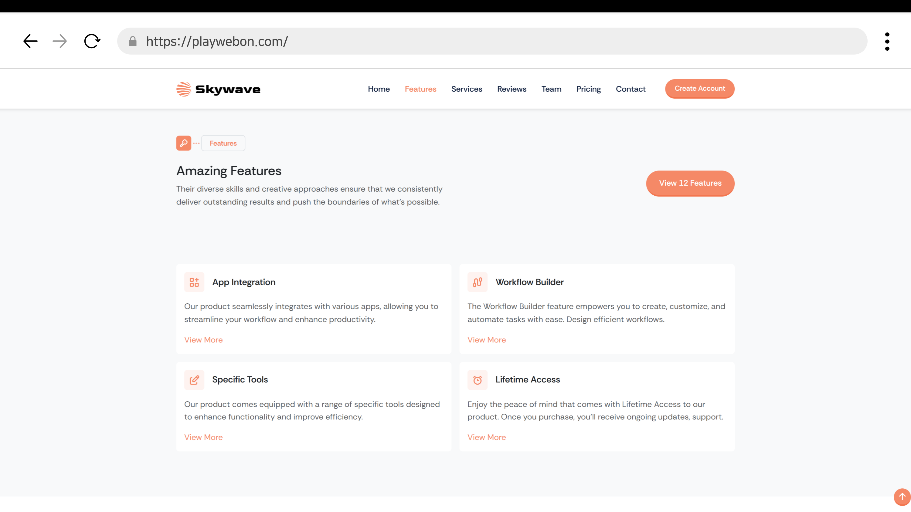Click the Specific Tools pencil icon
The image size is (911, 512).
(194, 380)
